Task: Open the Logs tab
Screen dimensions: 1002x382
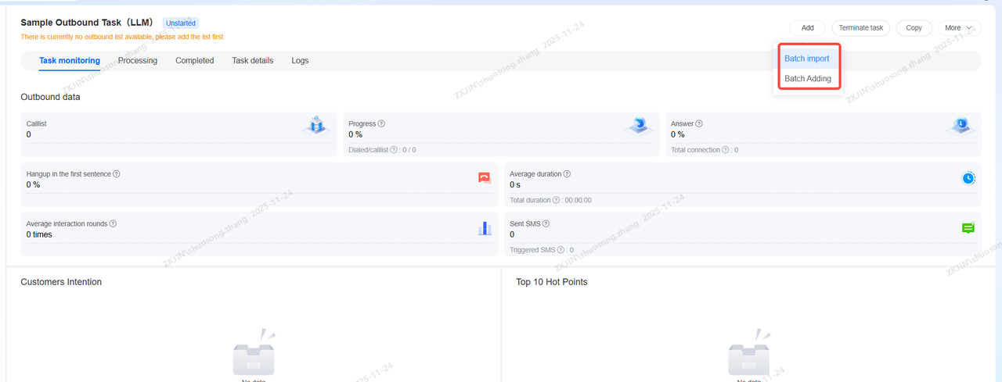Action: (x=300, y=61)
